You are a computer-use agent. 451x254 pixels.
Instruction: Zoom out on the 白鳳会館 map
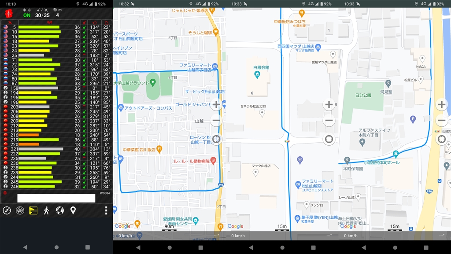[x=329, y=120]
